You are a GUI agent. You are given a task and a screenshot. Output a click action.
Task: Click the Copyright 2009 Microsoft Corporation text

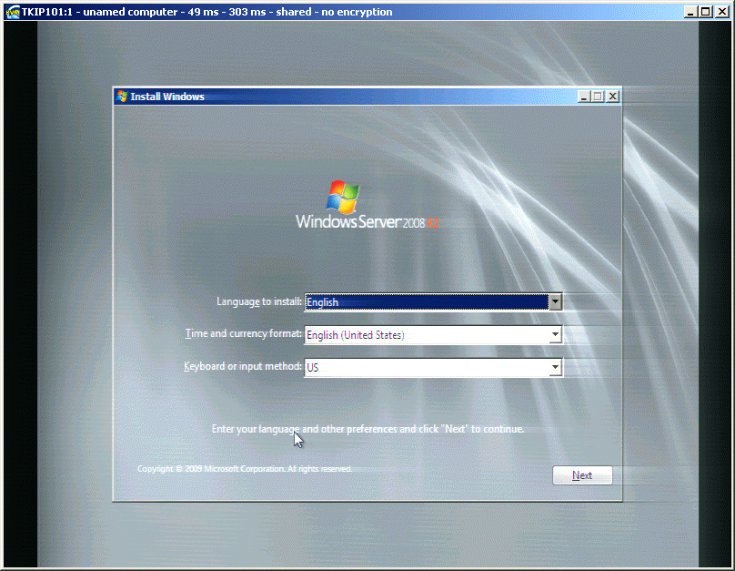(244, 469)
